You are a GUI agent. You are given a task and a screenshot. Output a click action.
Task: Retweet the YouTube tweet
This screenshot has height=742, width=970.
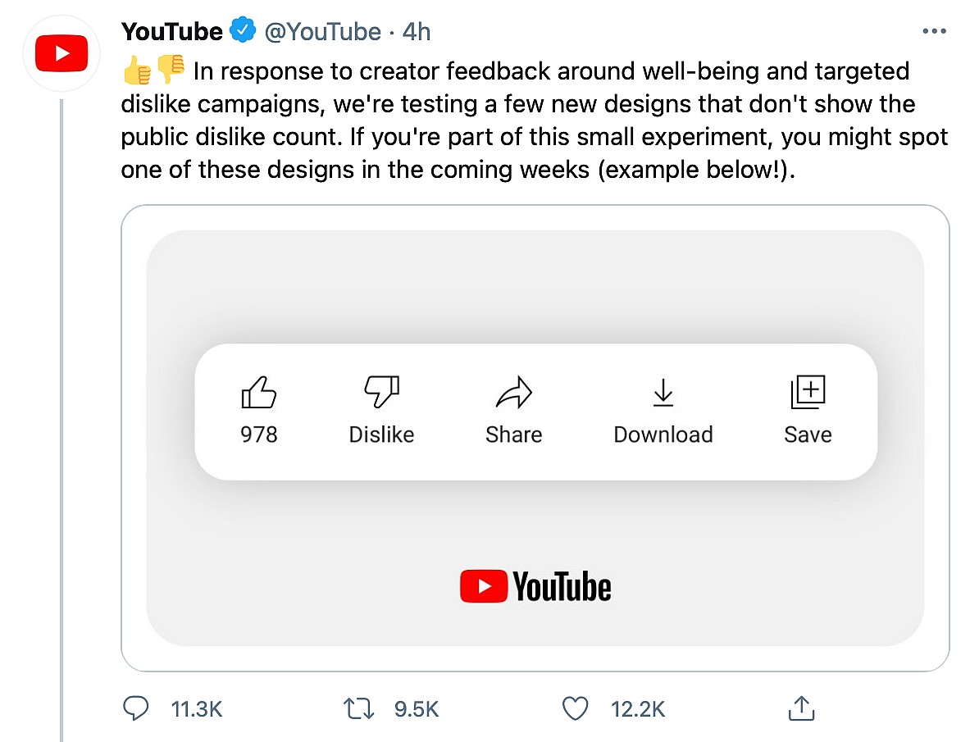click(x=357, y=708)
